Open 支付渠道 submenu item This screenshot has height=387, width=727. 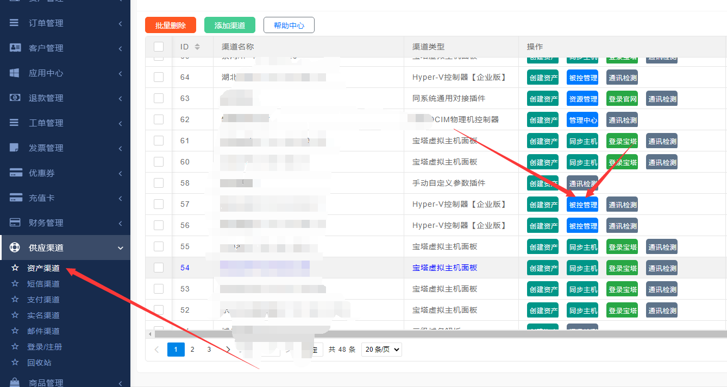pyautogui.click(x=43, y=300)
